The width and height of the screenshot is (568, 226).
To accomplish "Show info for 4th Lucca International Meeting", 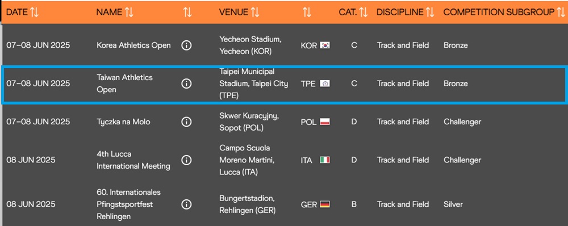I will 186,160.
